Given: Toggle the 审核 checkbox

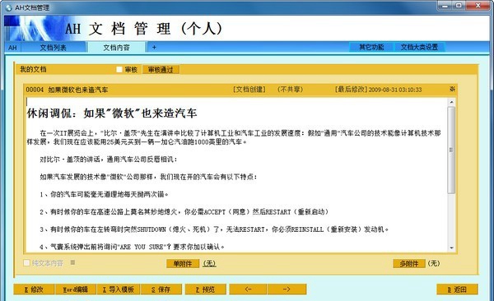Looking at the screenshot, I should (119, 70).
